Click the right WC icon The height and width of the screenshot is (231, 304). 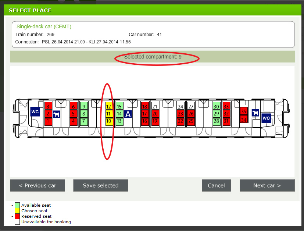tap(266, 118)
